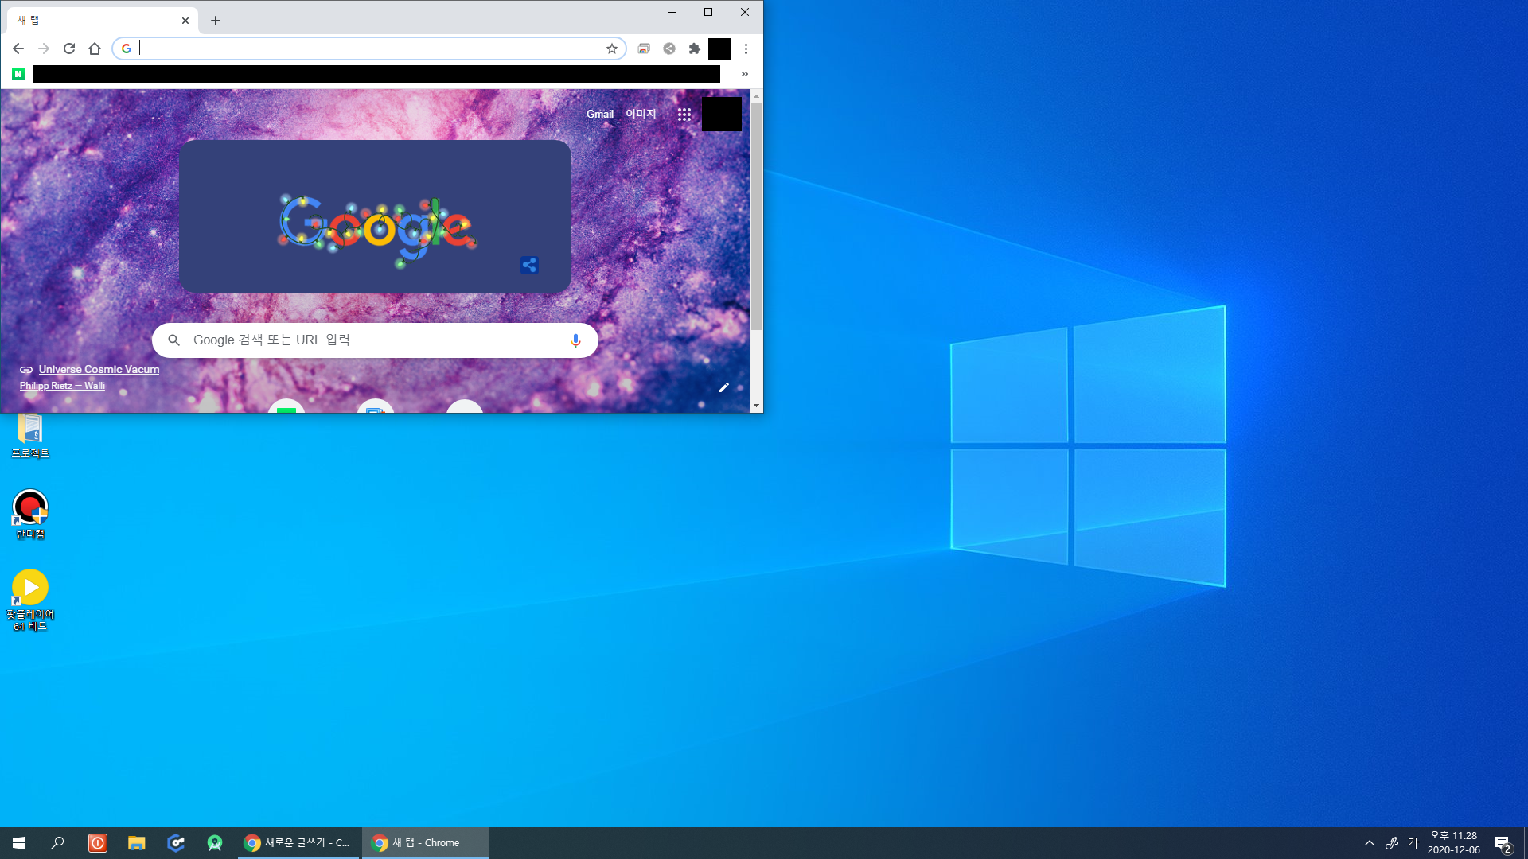Click the Chrome profile avatar in toolbar

click(x=719, y=49)
